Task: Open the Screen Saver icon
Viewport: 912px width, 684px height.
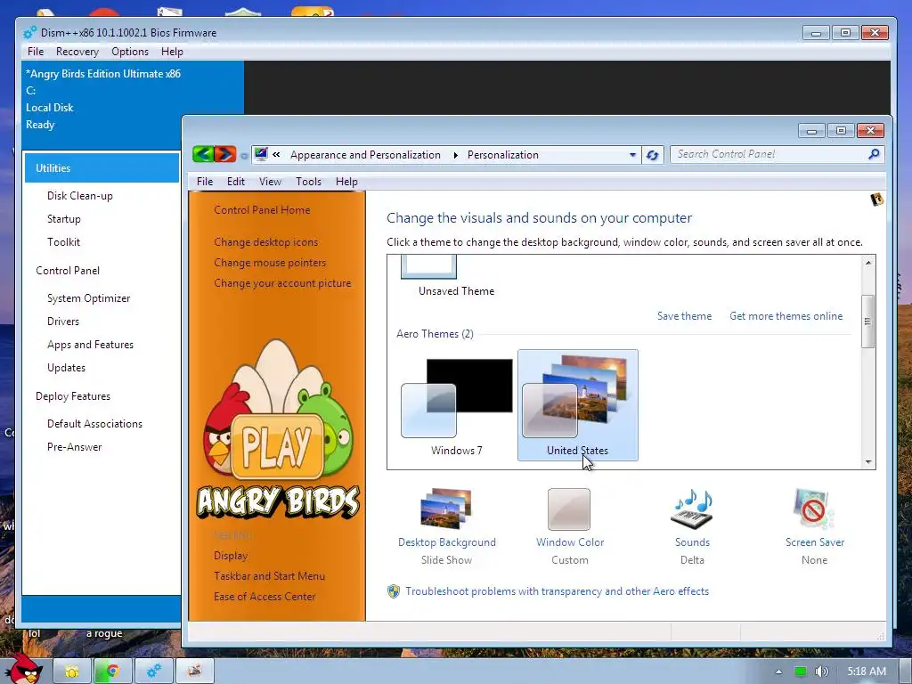Action: click(814, 509)
